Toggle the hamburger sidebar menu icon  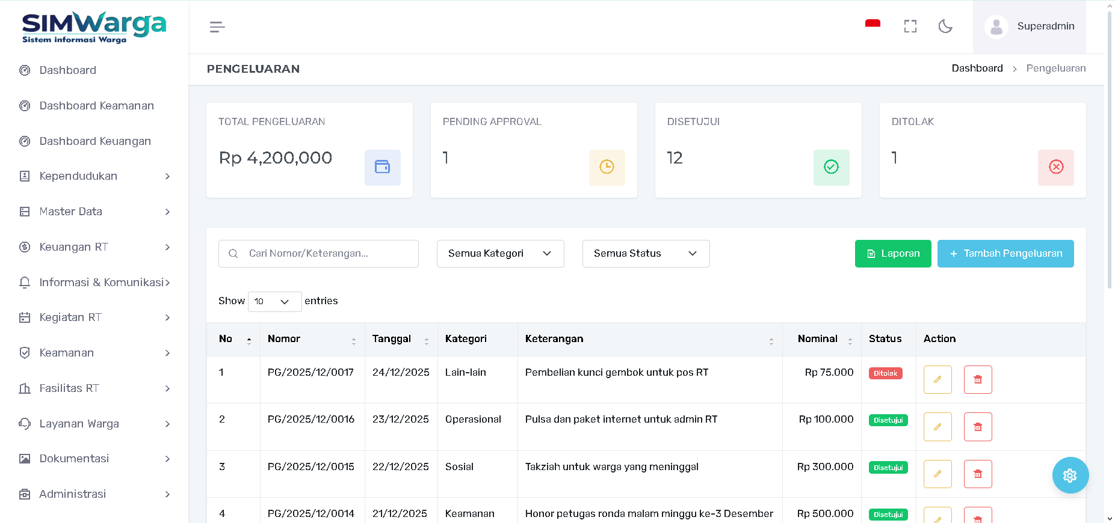point(217,27)
